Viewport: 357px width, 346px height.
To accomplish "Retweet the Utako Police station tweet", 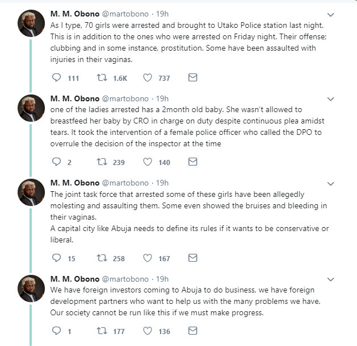I will click(102, 78).
